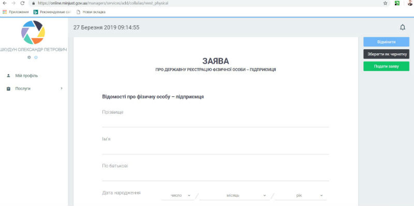Click the green cast extension icon

click(397, 3)
